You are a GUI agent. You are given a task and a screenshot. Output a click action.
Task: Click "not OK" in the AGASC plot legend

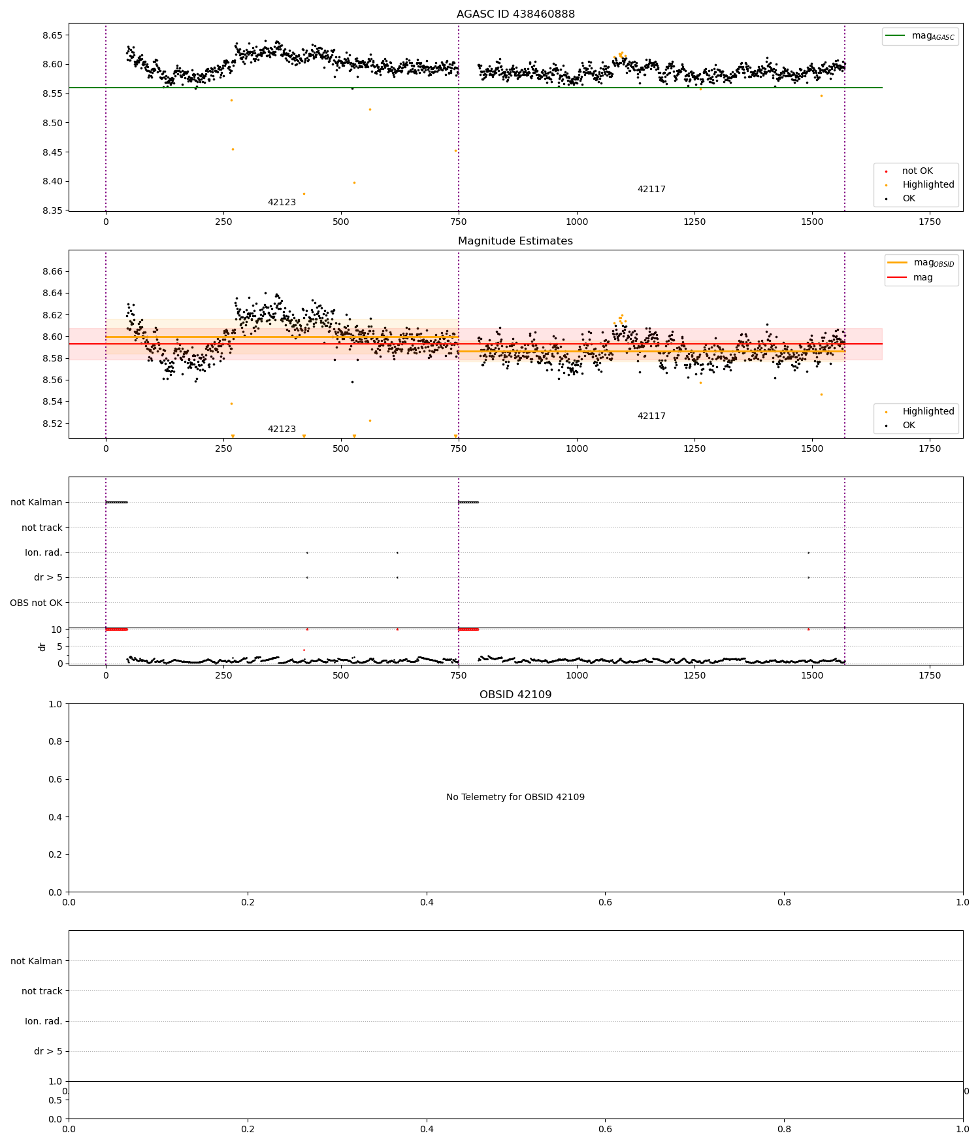(x=917, y=171)
